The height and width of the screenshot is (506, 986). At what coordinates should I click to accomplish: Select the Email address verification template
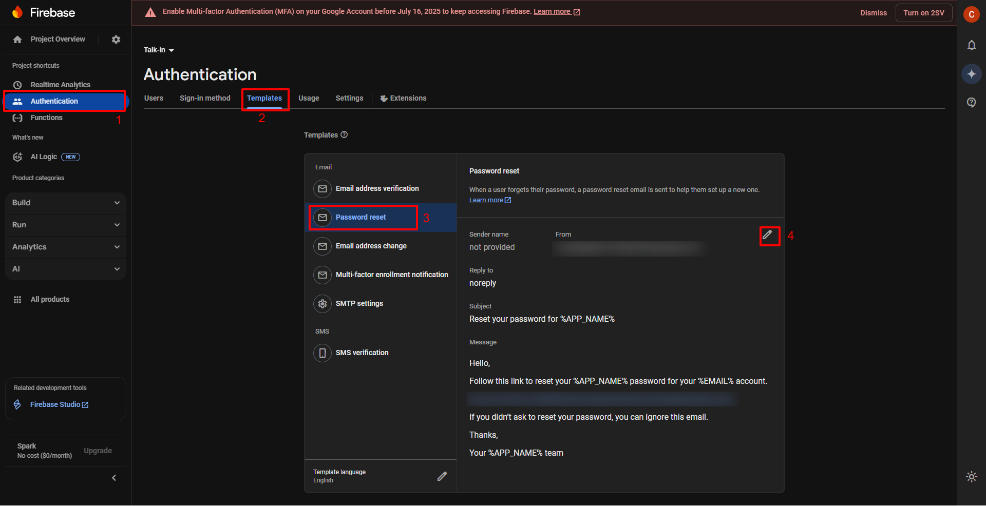click(377, 188)
